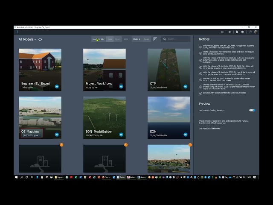
Task: Open the city river model thumbnail below EON
Action: [169, 158]
